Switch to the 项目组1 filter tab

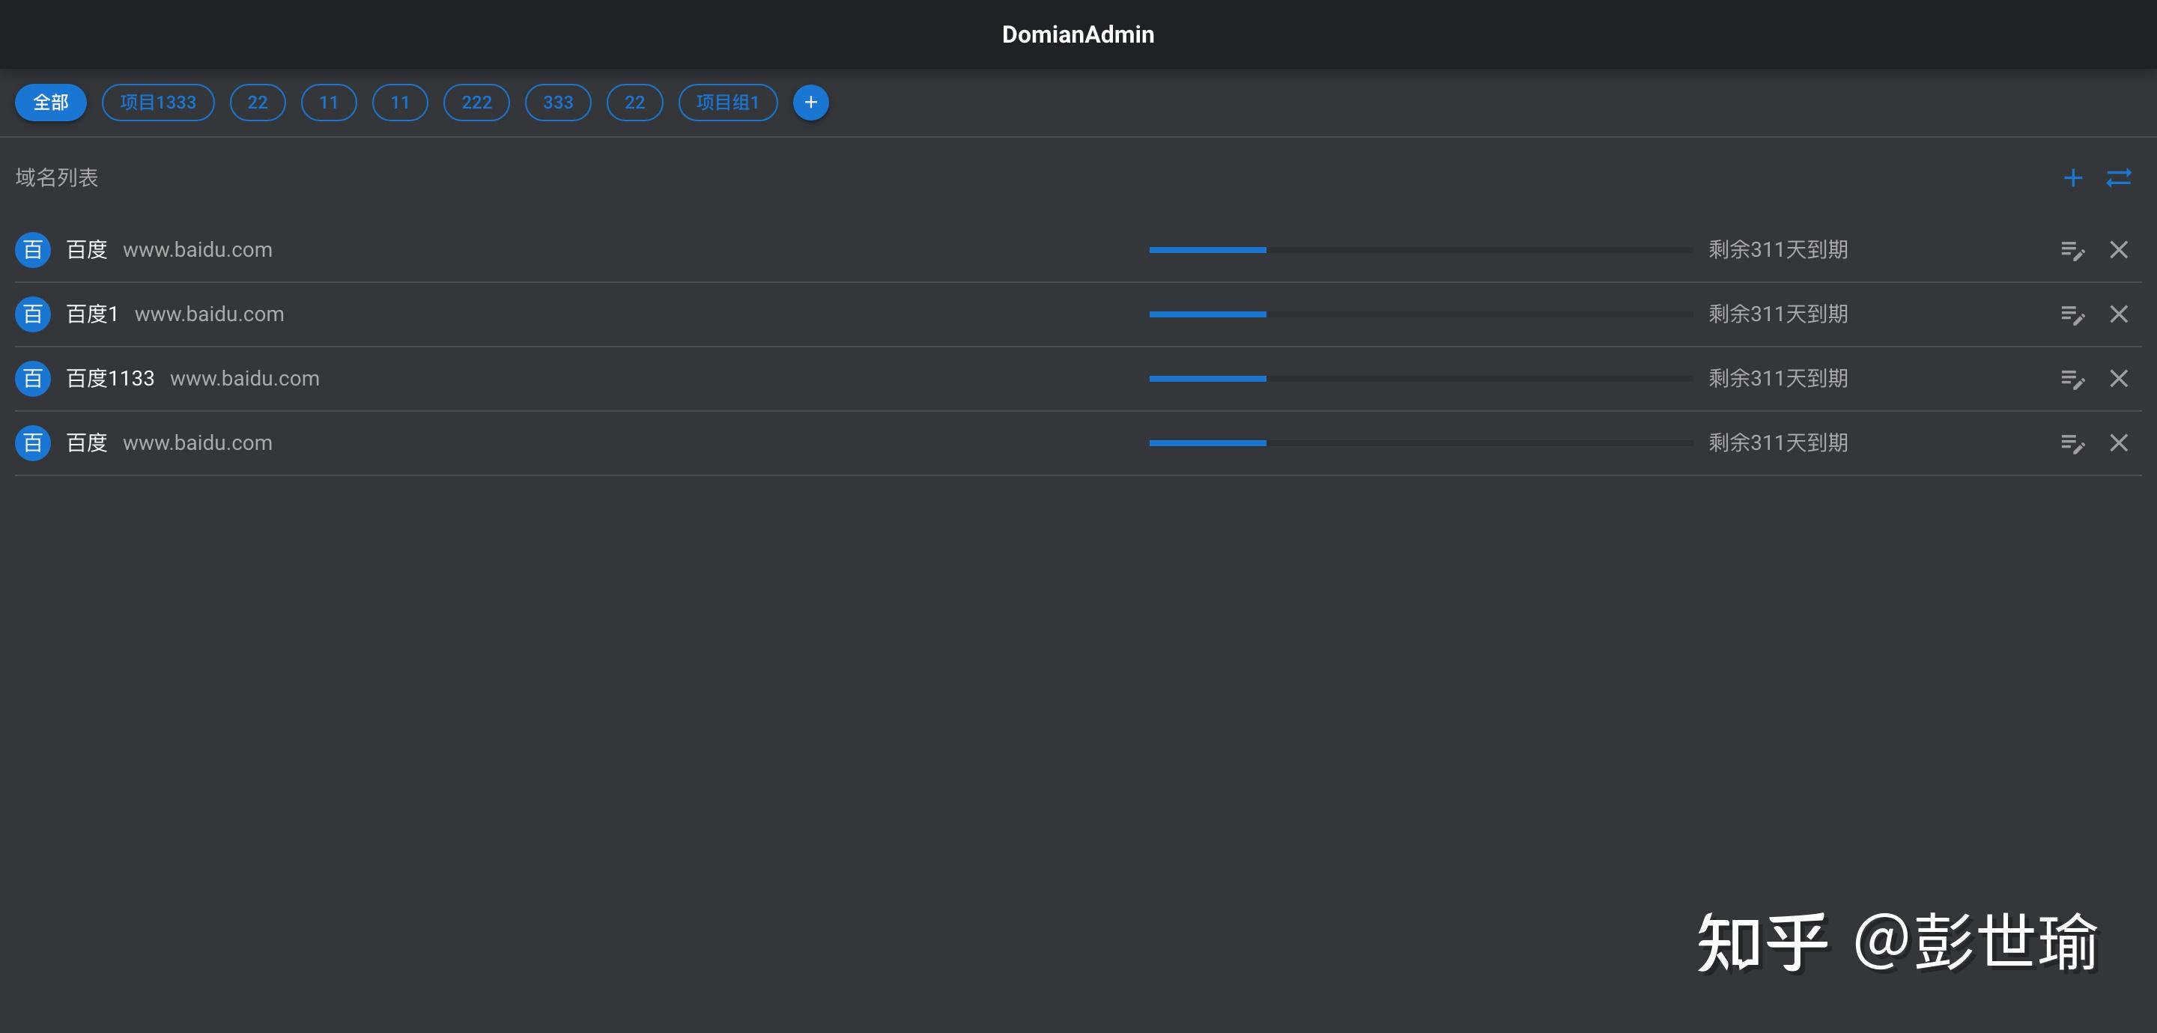pos(728,102)
